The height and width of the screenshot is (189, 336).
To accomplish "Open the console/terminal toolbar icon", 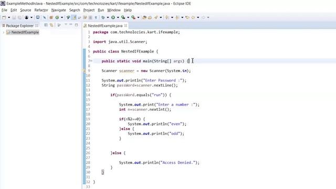I will pos(38,17).
